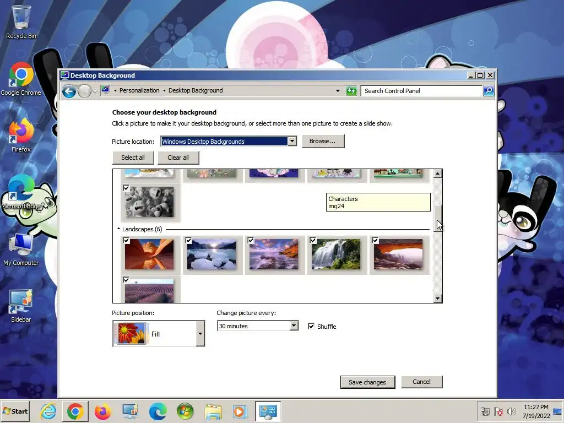Open the Recycle Bin desktop icon

click(21, 21)
